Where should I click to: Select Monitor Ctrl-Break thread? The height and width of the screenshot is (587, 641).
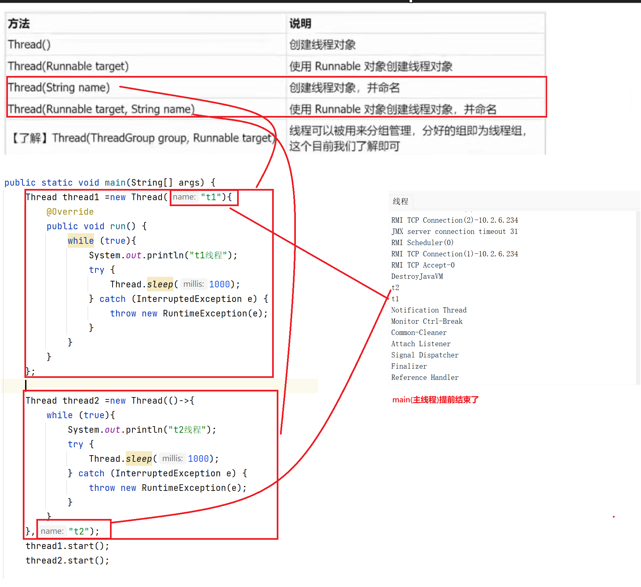click(427, 321)
